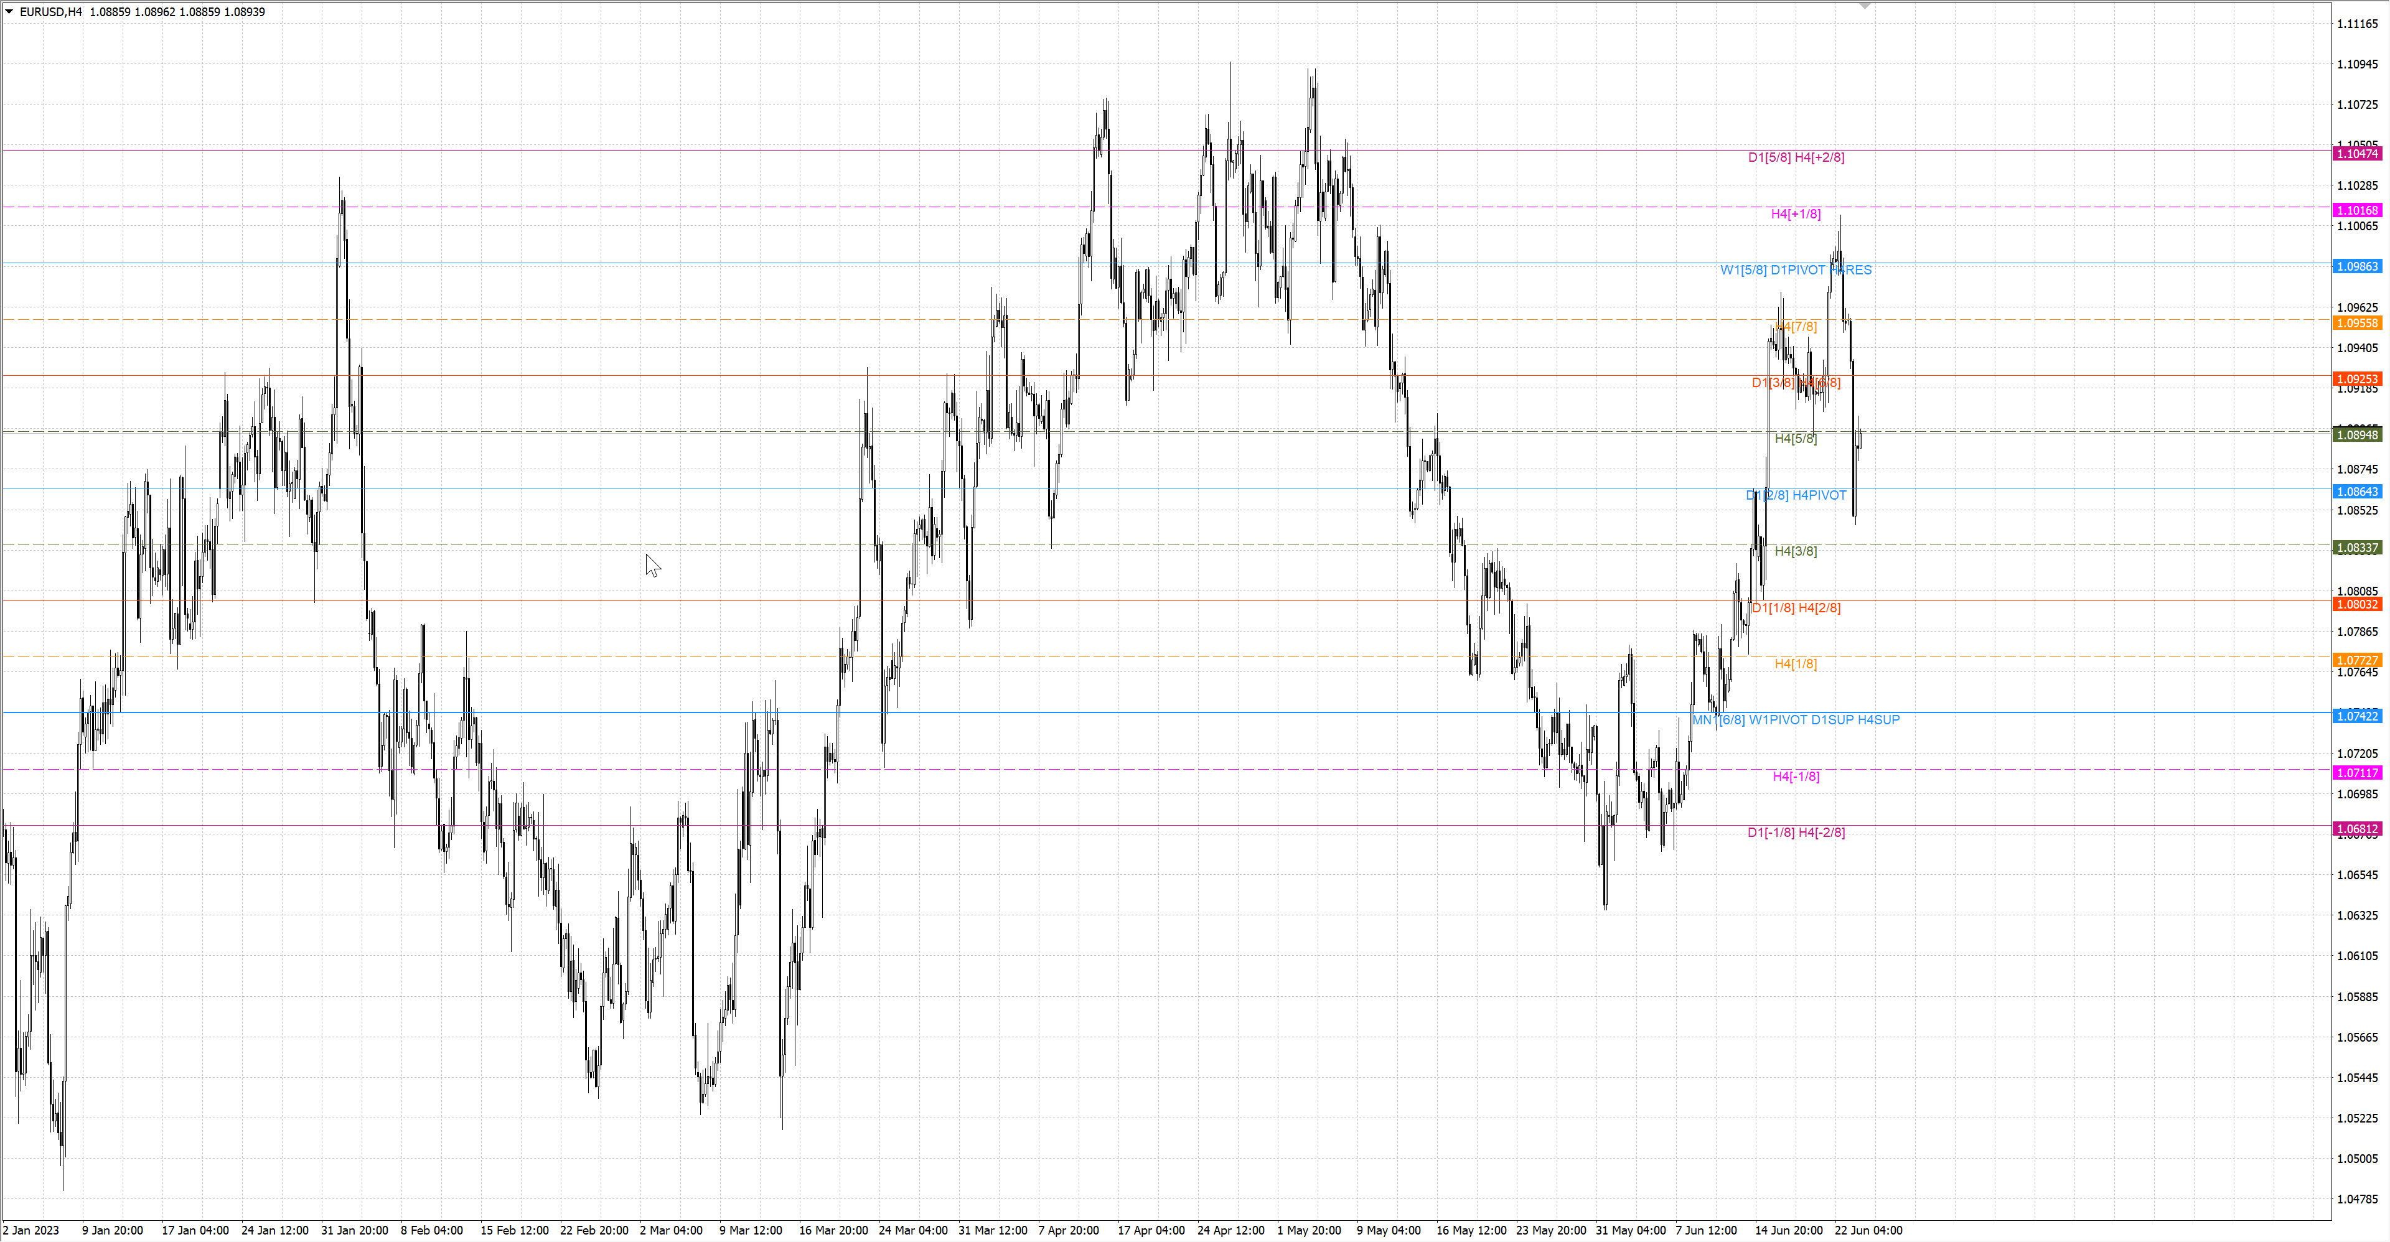Click the D1[-1/8] H4[-2/8] label
Image resolution: width=2390 pixels, height=1242 pixels.
point(1796,832)
